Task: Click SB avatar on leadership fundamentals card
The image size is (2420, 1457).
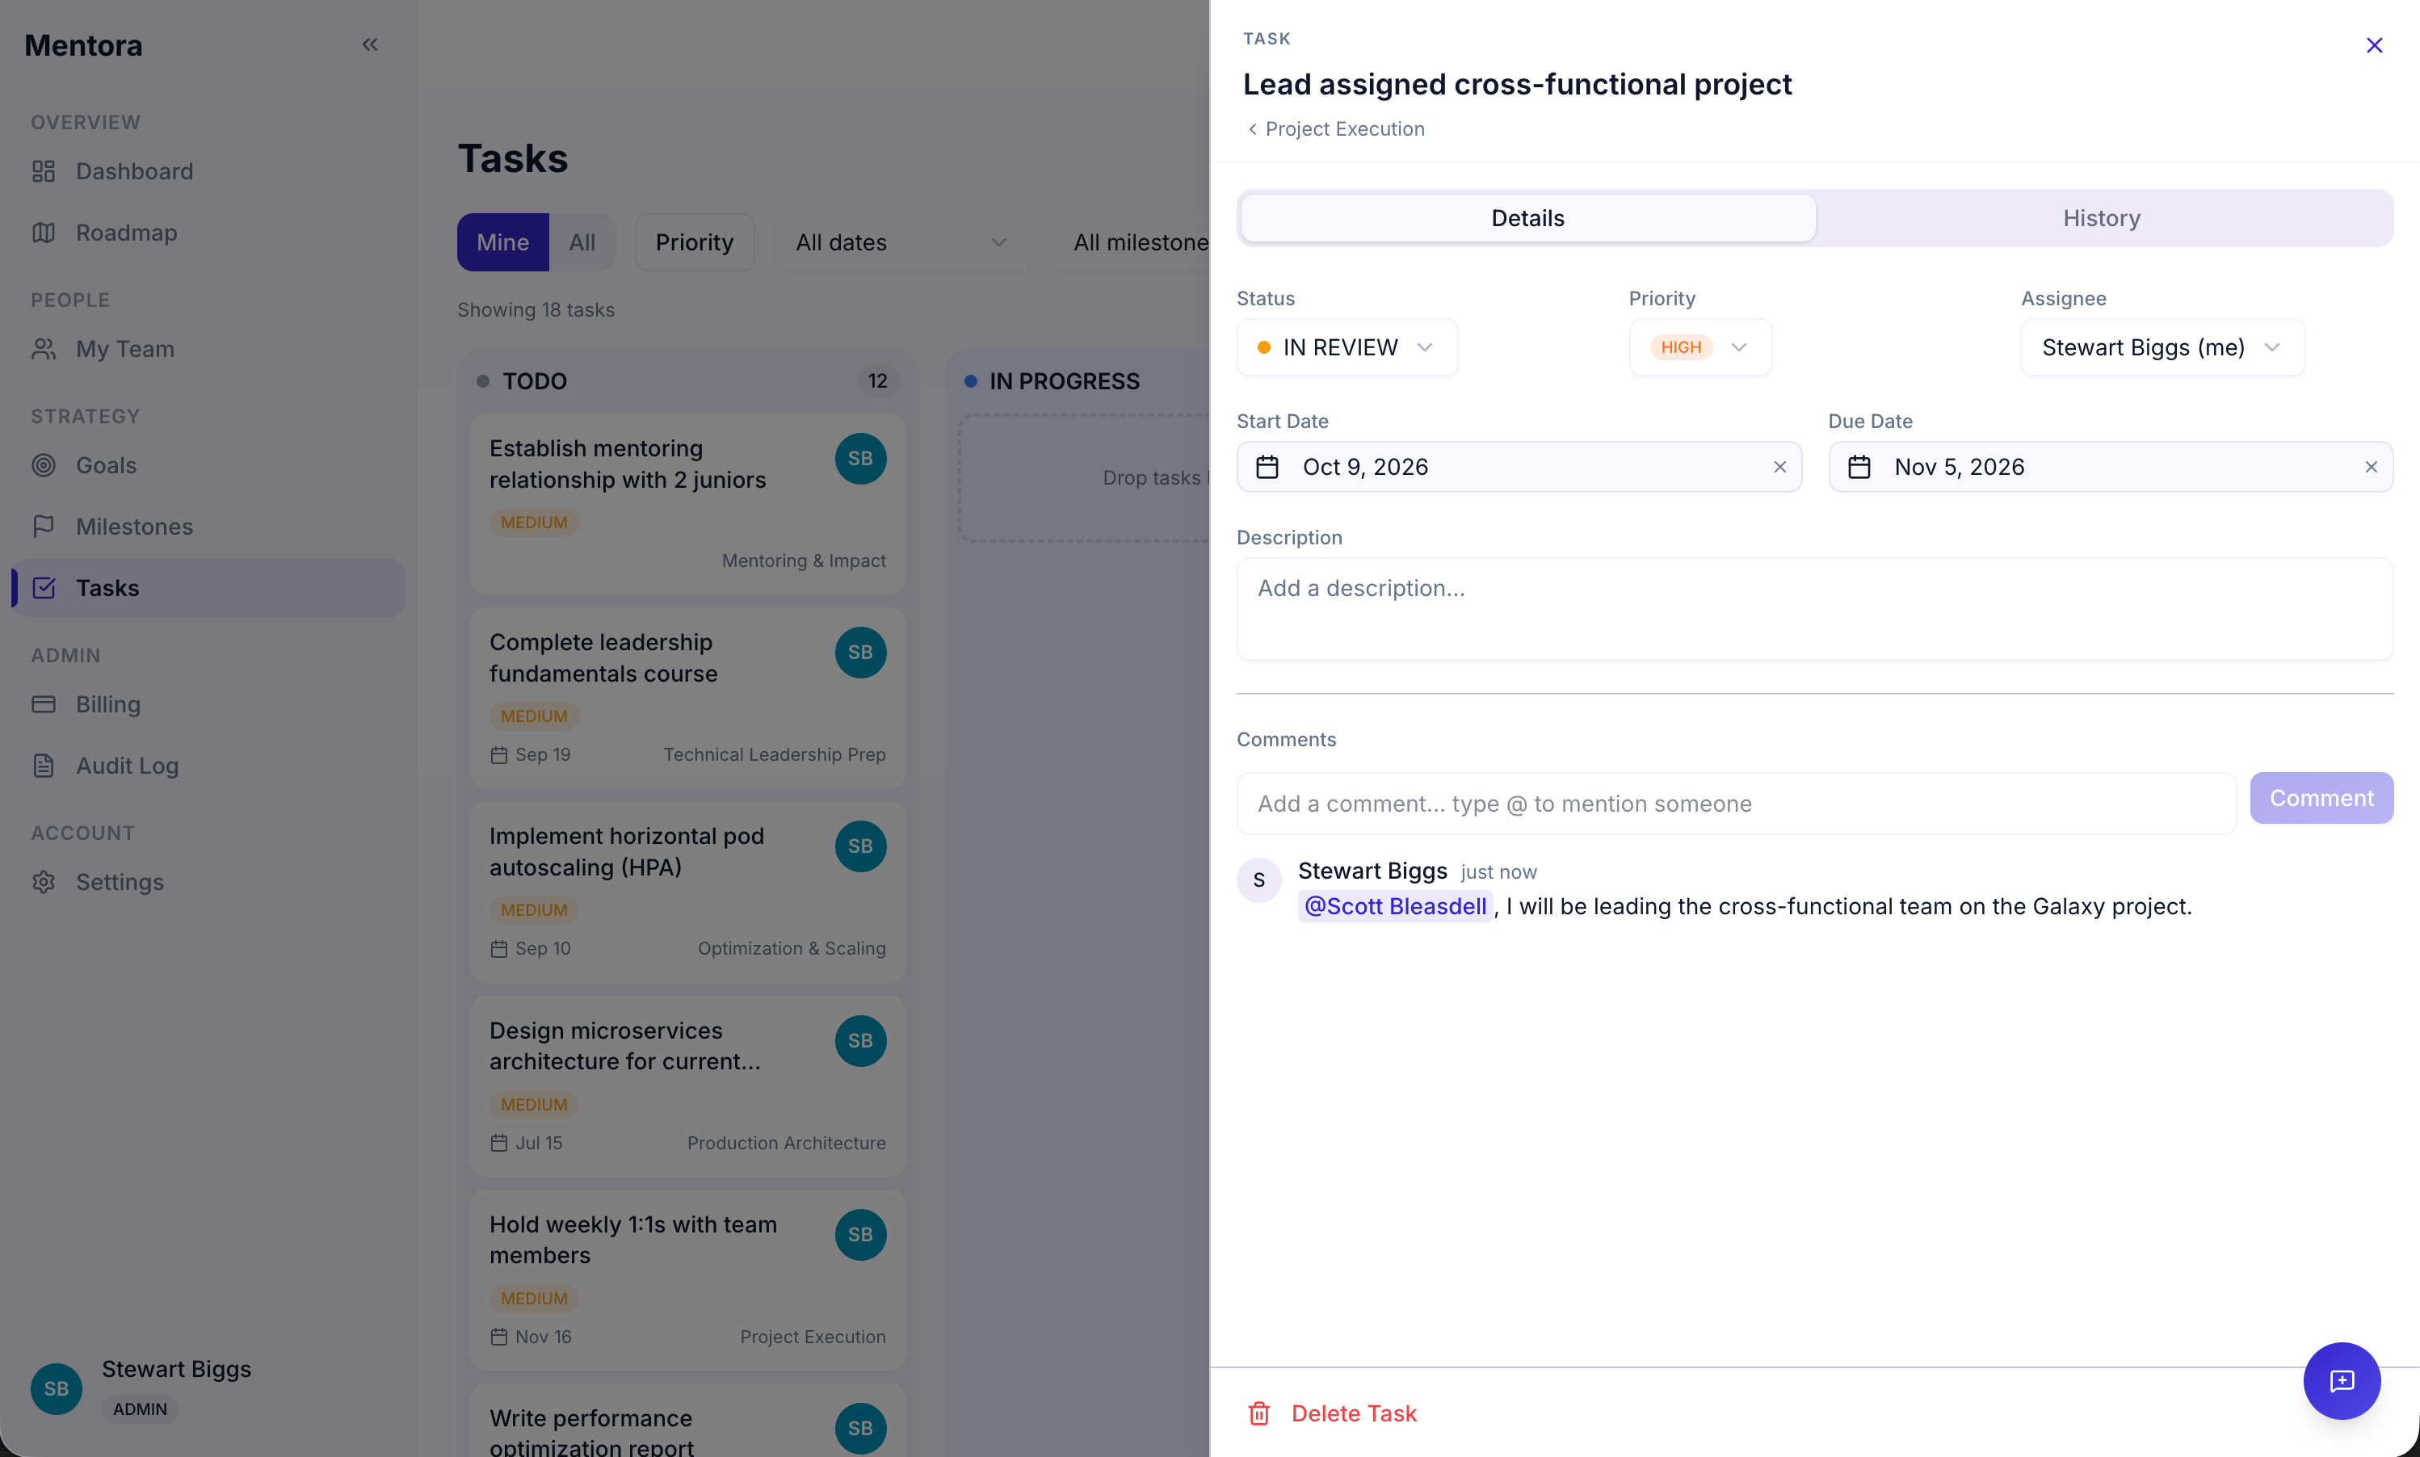Action: (860, 652)
